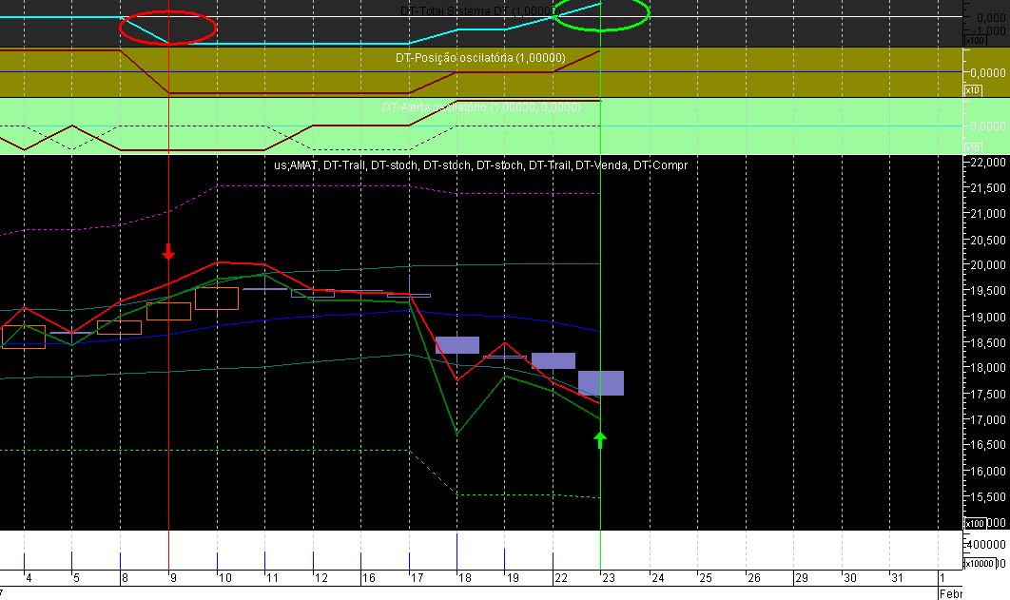Image resolution: width=1010 pixels, height=600 pixels.
Task: Click date label 22 on time axis
Action: tap(561, 578)
